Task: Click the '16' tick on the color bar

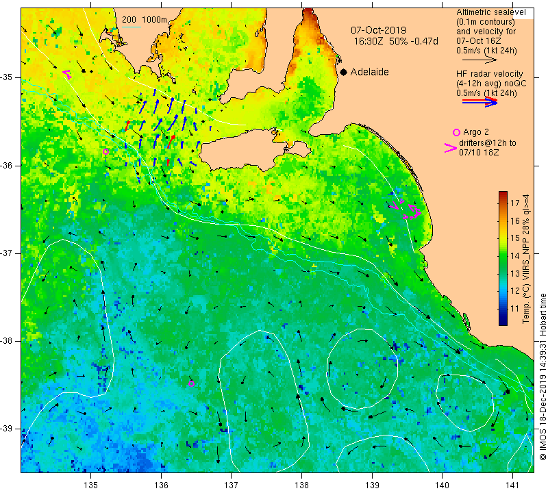Action: [x=515, y=220]
